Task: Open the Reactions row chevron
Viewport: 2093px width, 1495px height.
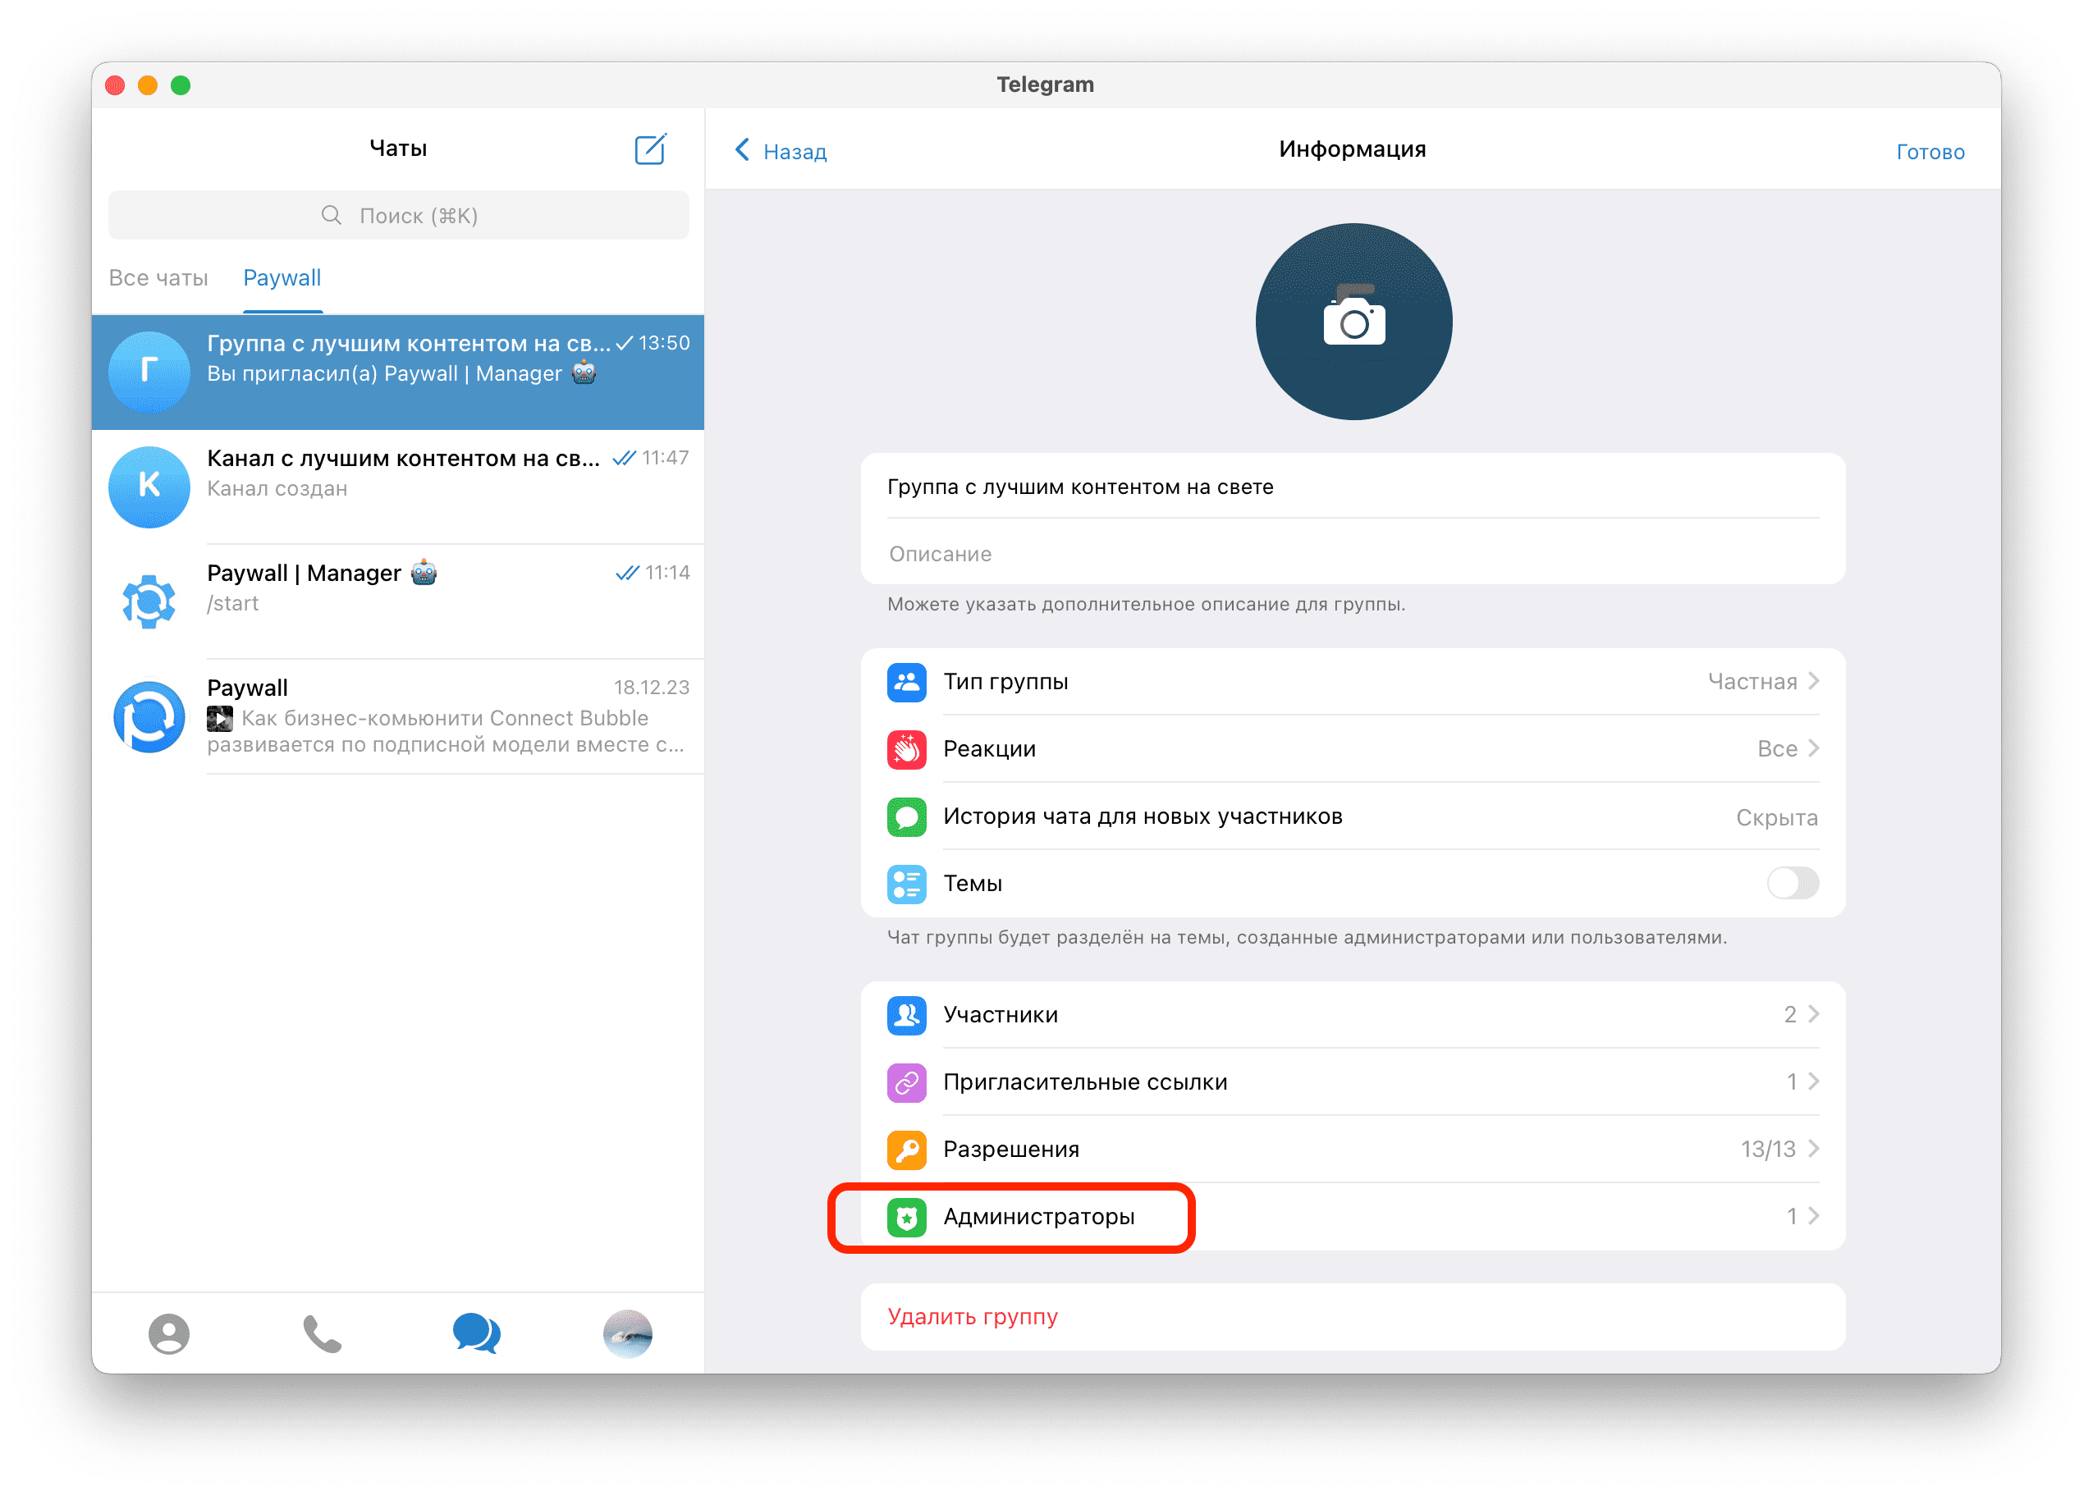Action: tap(1813, 748)
